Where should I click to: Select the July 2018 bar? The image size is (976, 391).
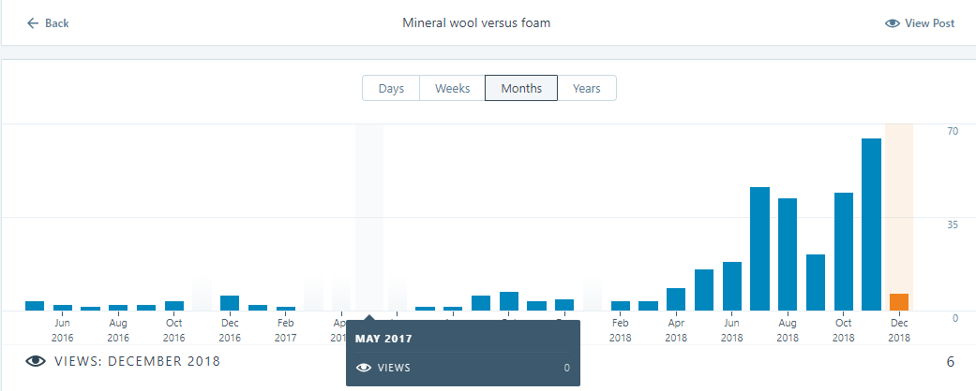(759, 249)
